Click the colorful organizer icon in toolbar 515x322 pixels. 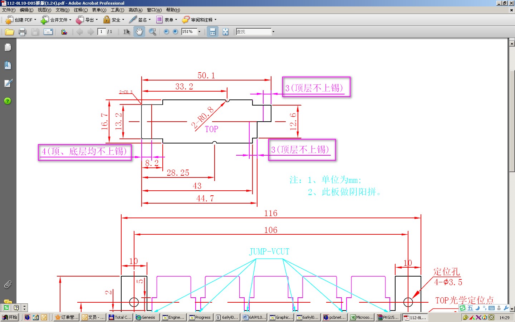[64, 32]
